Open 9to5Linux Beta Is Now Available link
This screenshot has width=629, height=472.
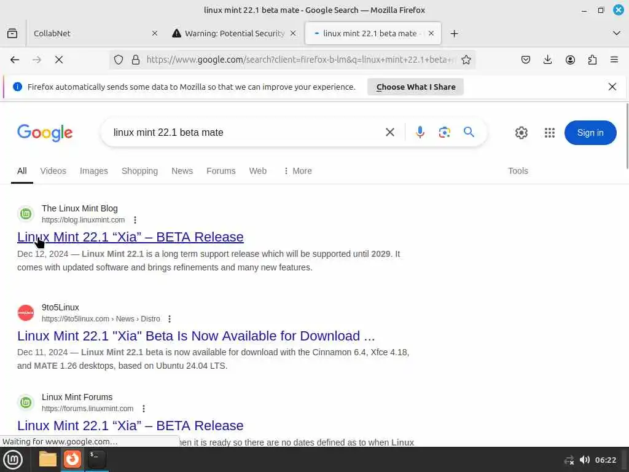pos(196,336)
